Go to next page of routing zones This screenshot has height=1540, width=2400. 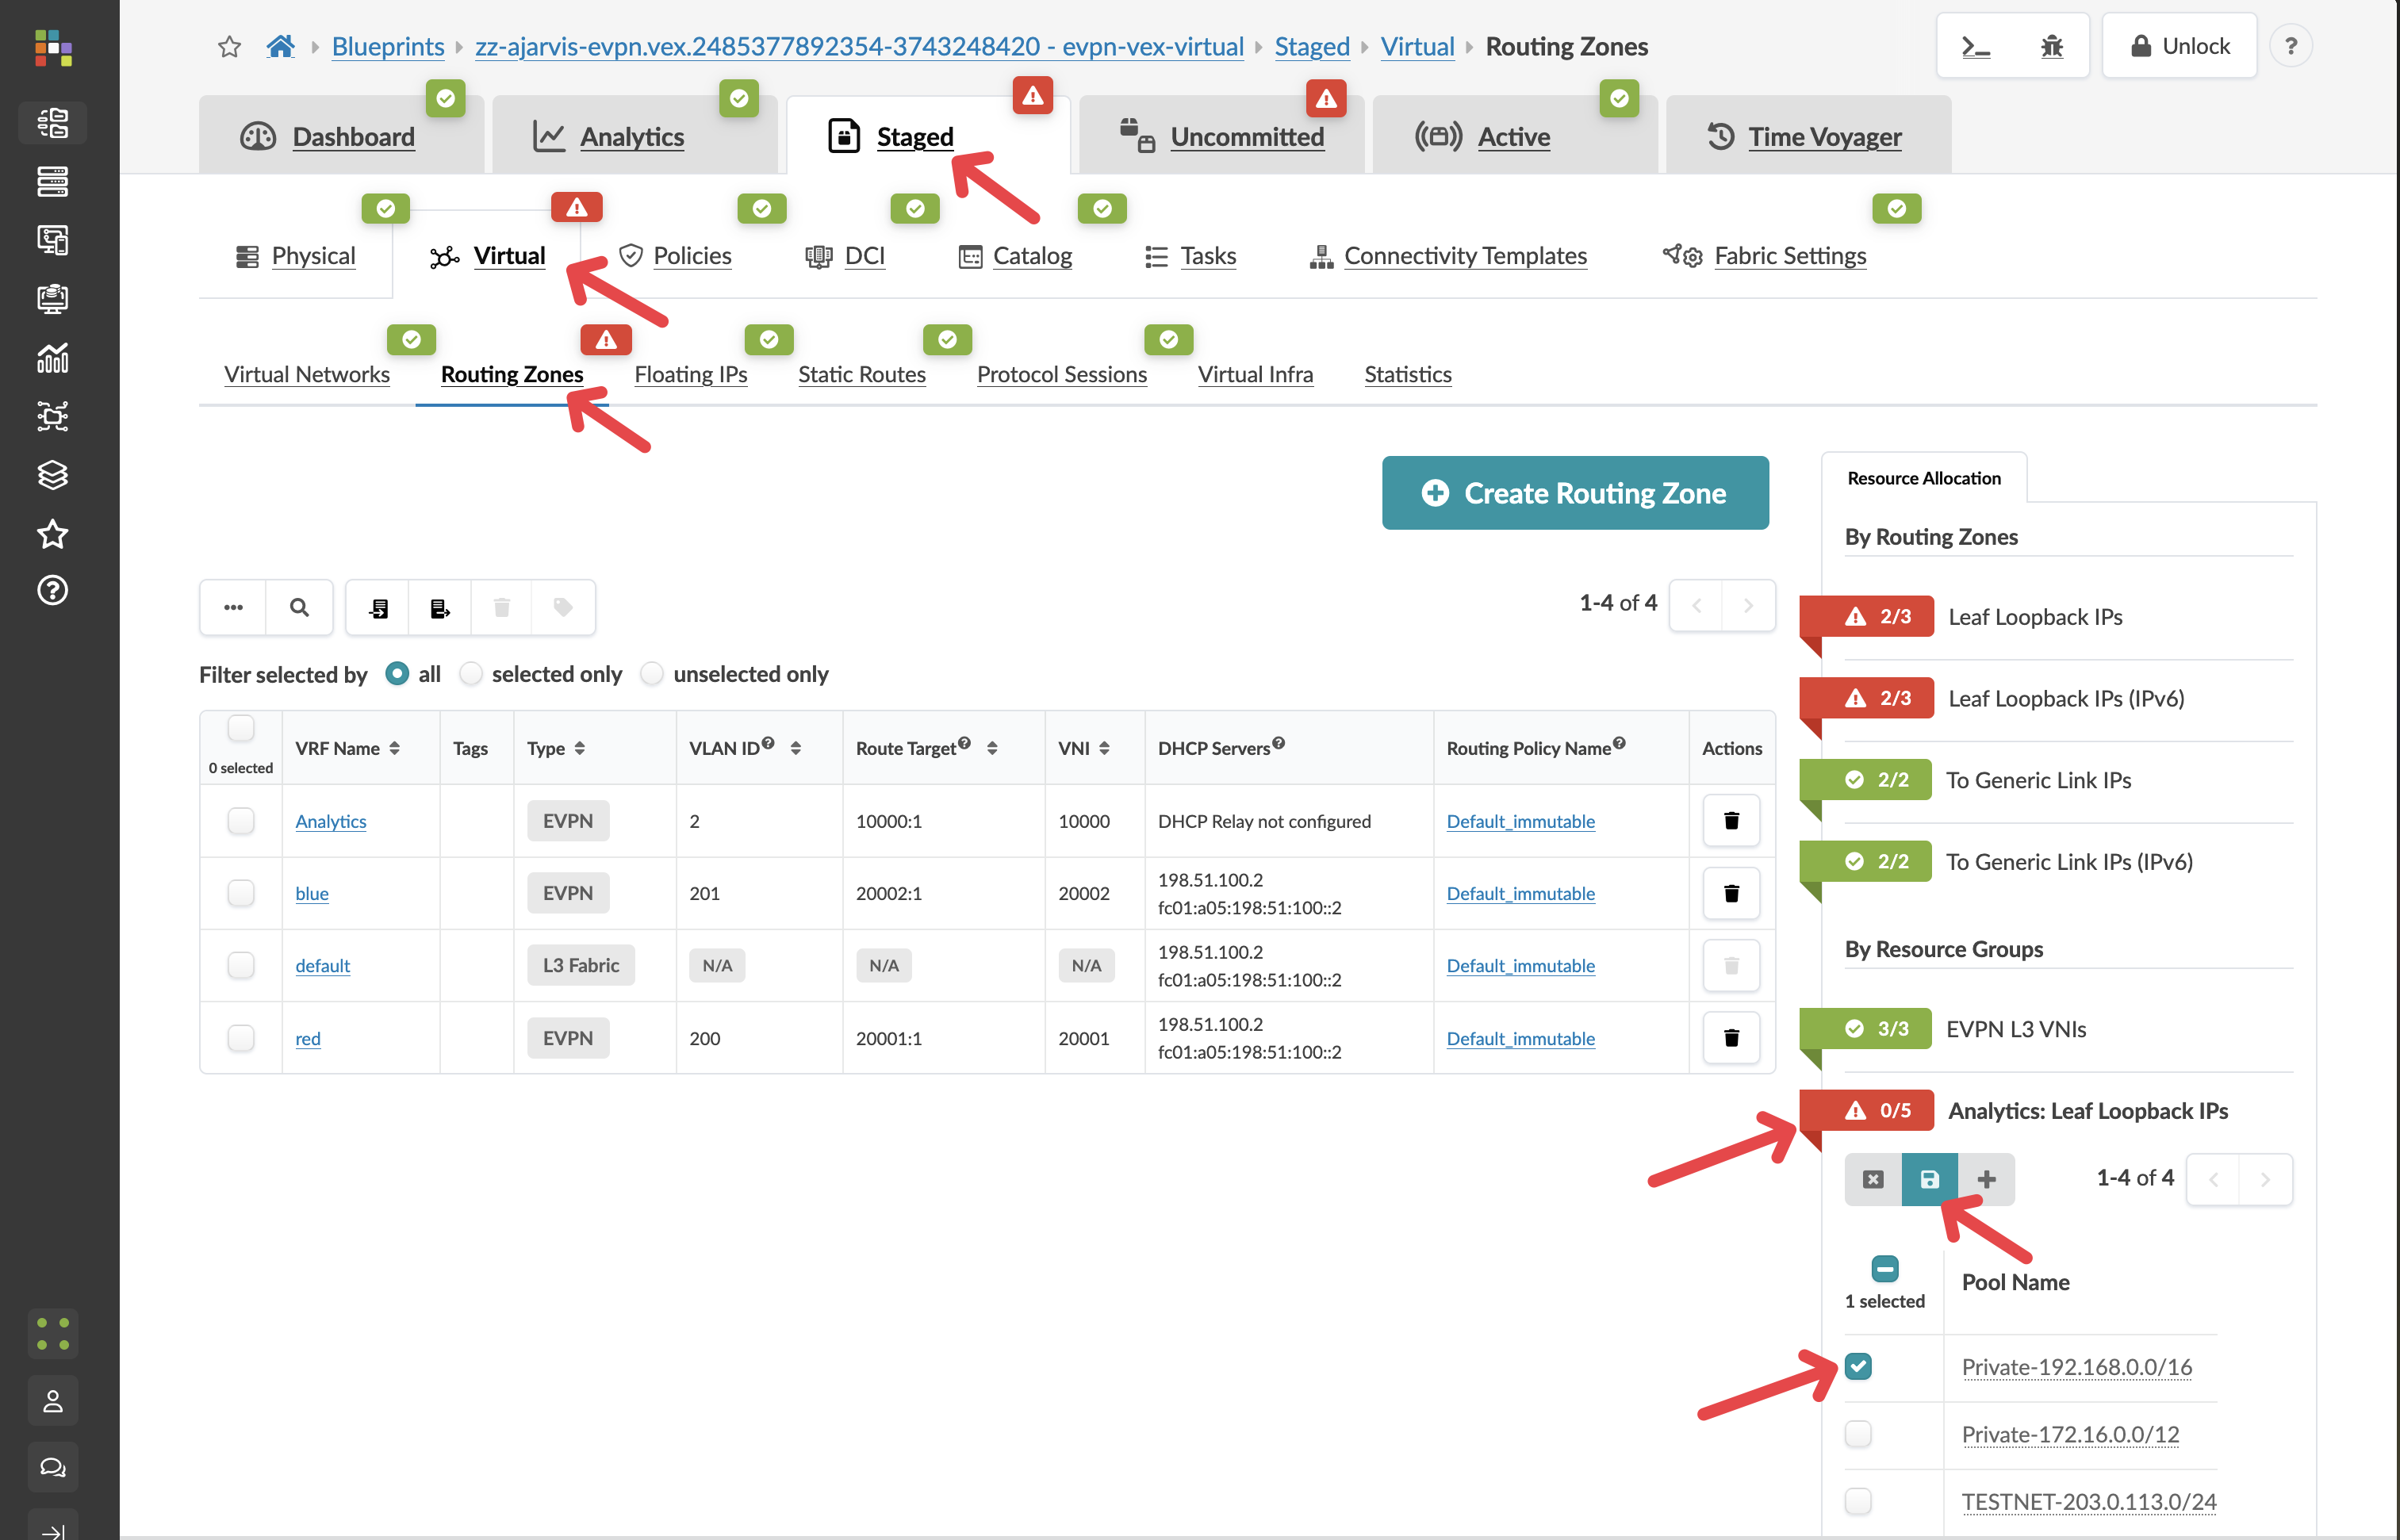tap(1749, 604)
